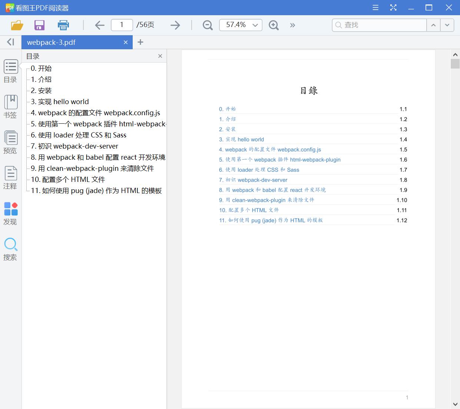This screenshot has height=409, width=460.
Task: Select outline item '1. 介绍'
Action: 41,79
